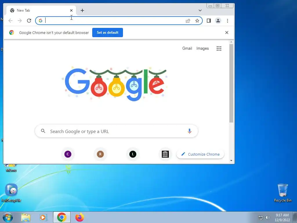
Task: Click the Chrome taskbar icon
Action: pos(62,217)
